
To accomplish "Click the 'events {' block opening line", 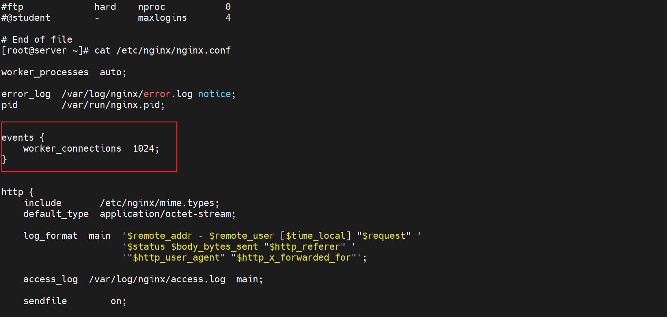I will tap(23, 138).
